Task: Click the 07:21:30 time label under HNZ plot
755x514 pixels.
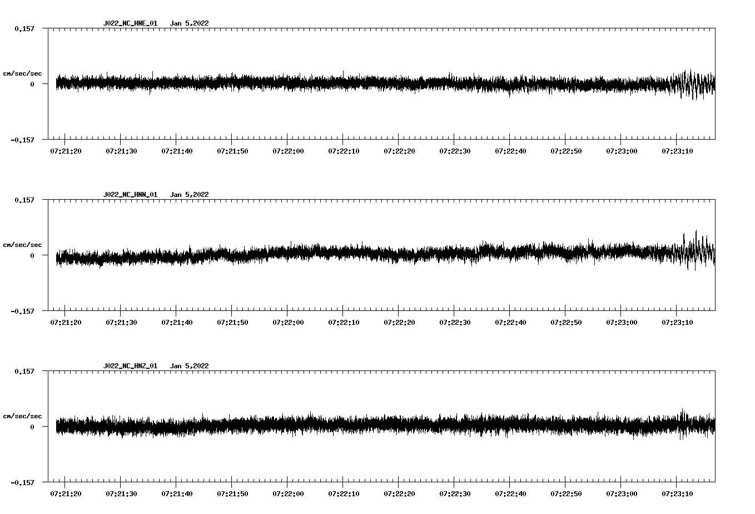Action: tap(121, 493)
